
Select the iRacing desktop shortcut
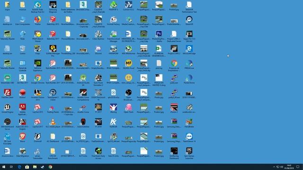[x=114, y=107]
